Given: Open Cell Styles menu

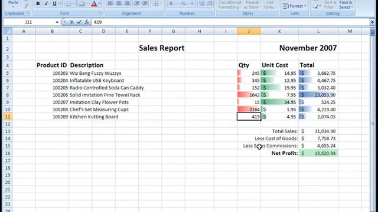Looking at the screenshot, I should [270, 5].
